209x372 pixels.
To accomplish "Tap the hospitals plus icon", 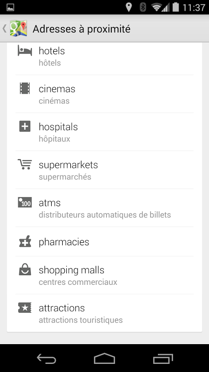I will (25, 126).
